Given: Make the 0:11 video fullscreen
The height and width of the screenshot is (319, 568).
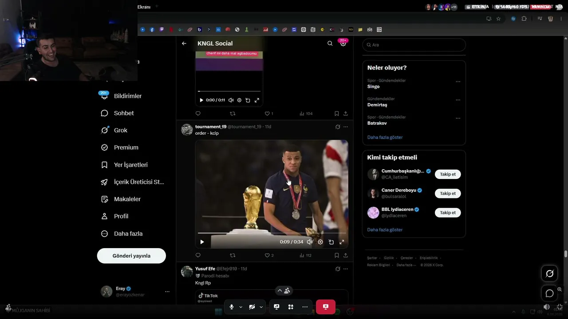Looking at the screenshot, I should click(256, 100).
